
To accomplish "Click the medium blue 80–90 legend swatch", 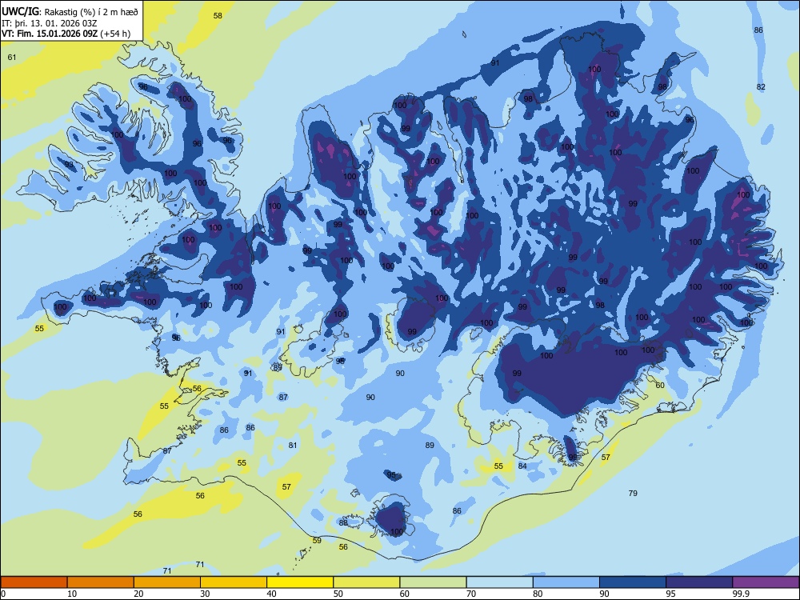I will 566,582.
